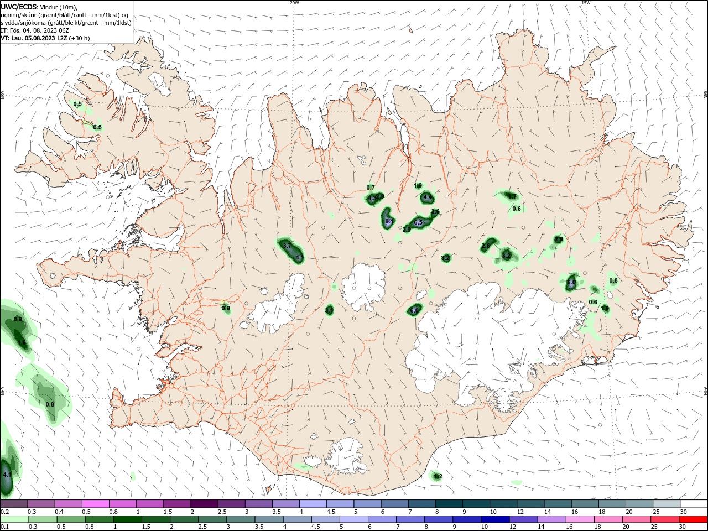The image size is (708, 531).
Task: Click the pale green 0.1 swatch, lower scale
Action: pos(14,519)
